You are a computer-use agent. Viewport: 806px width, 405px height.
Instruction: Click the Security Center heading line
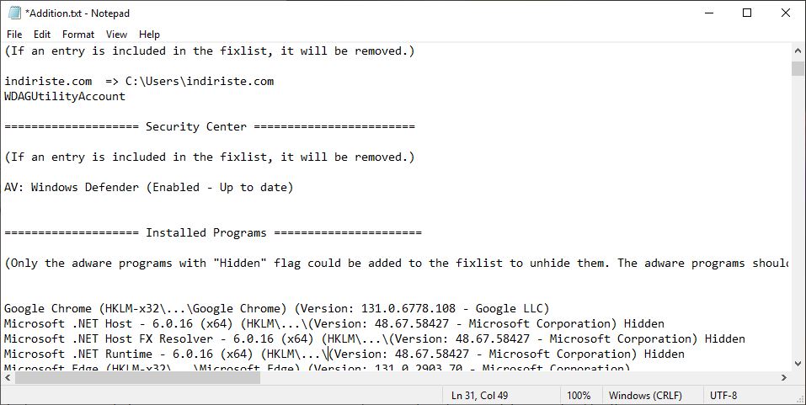pos(209,126)
